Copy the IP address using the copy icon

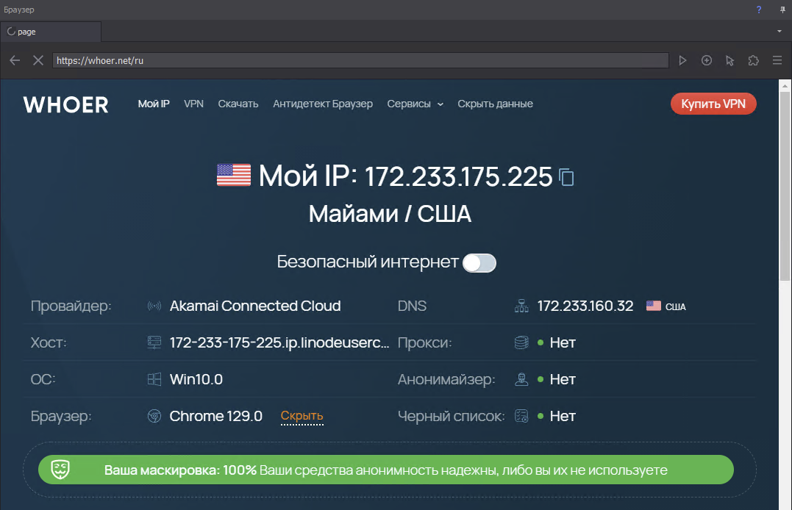566,177
